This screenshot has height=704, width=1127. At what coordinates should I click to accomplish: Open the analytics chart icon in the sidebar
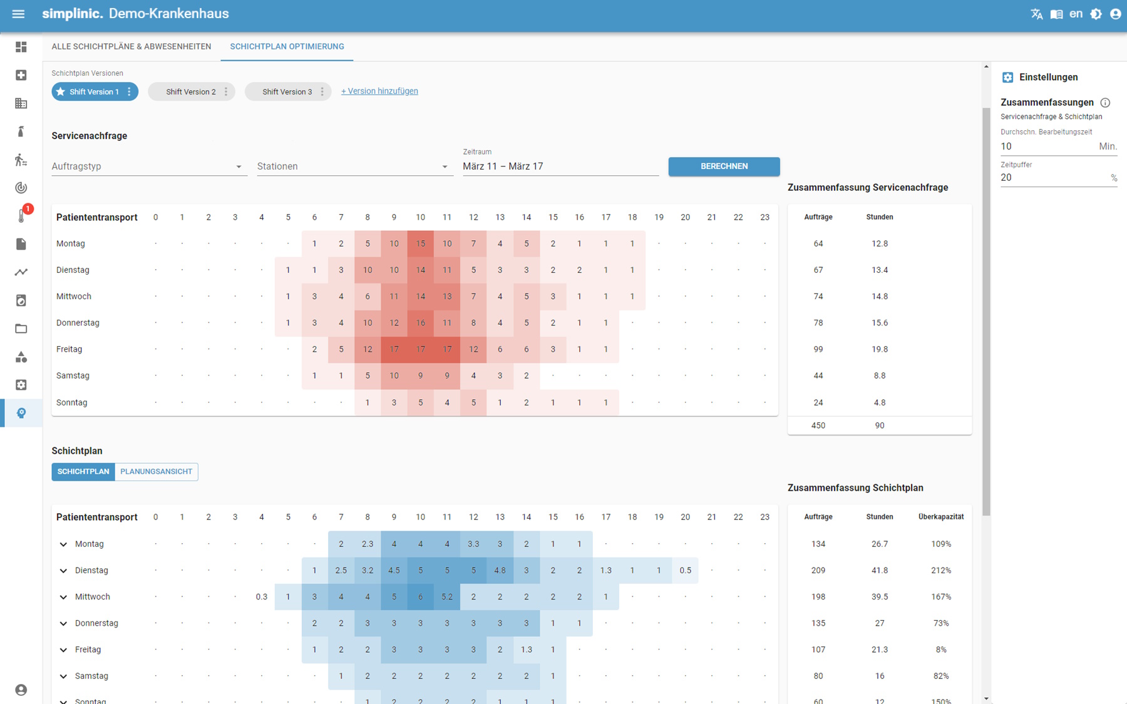click(x=21, y=272)
